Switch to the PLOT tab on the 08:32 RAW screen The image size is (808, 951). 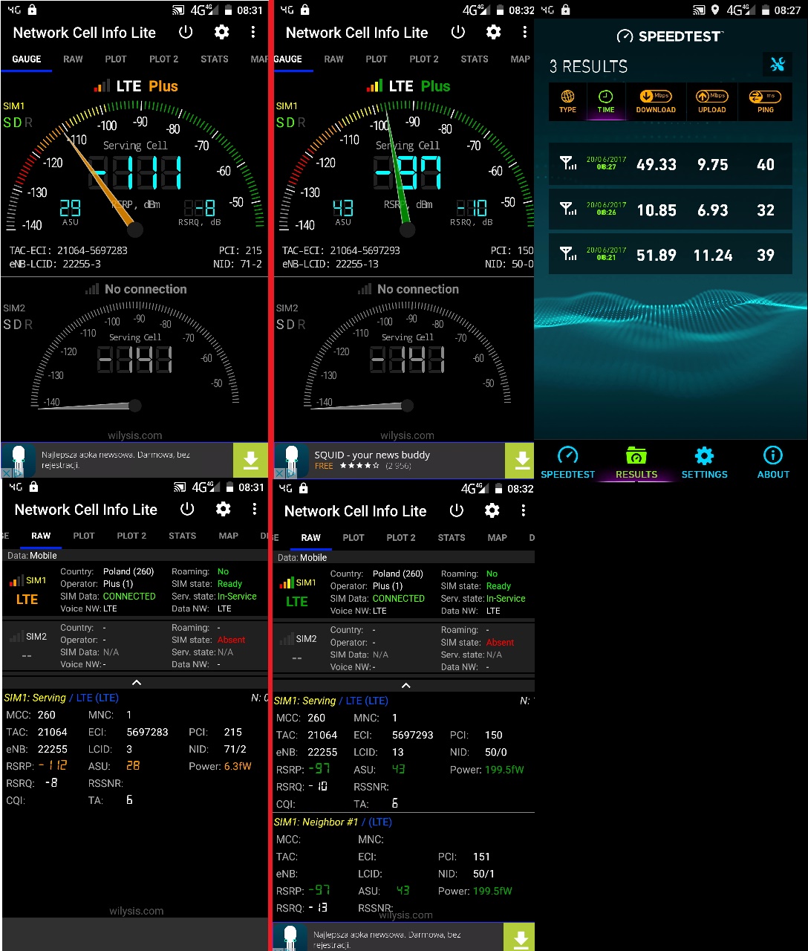click(353, 537)
